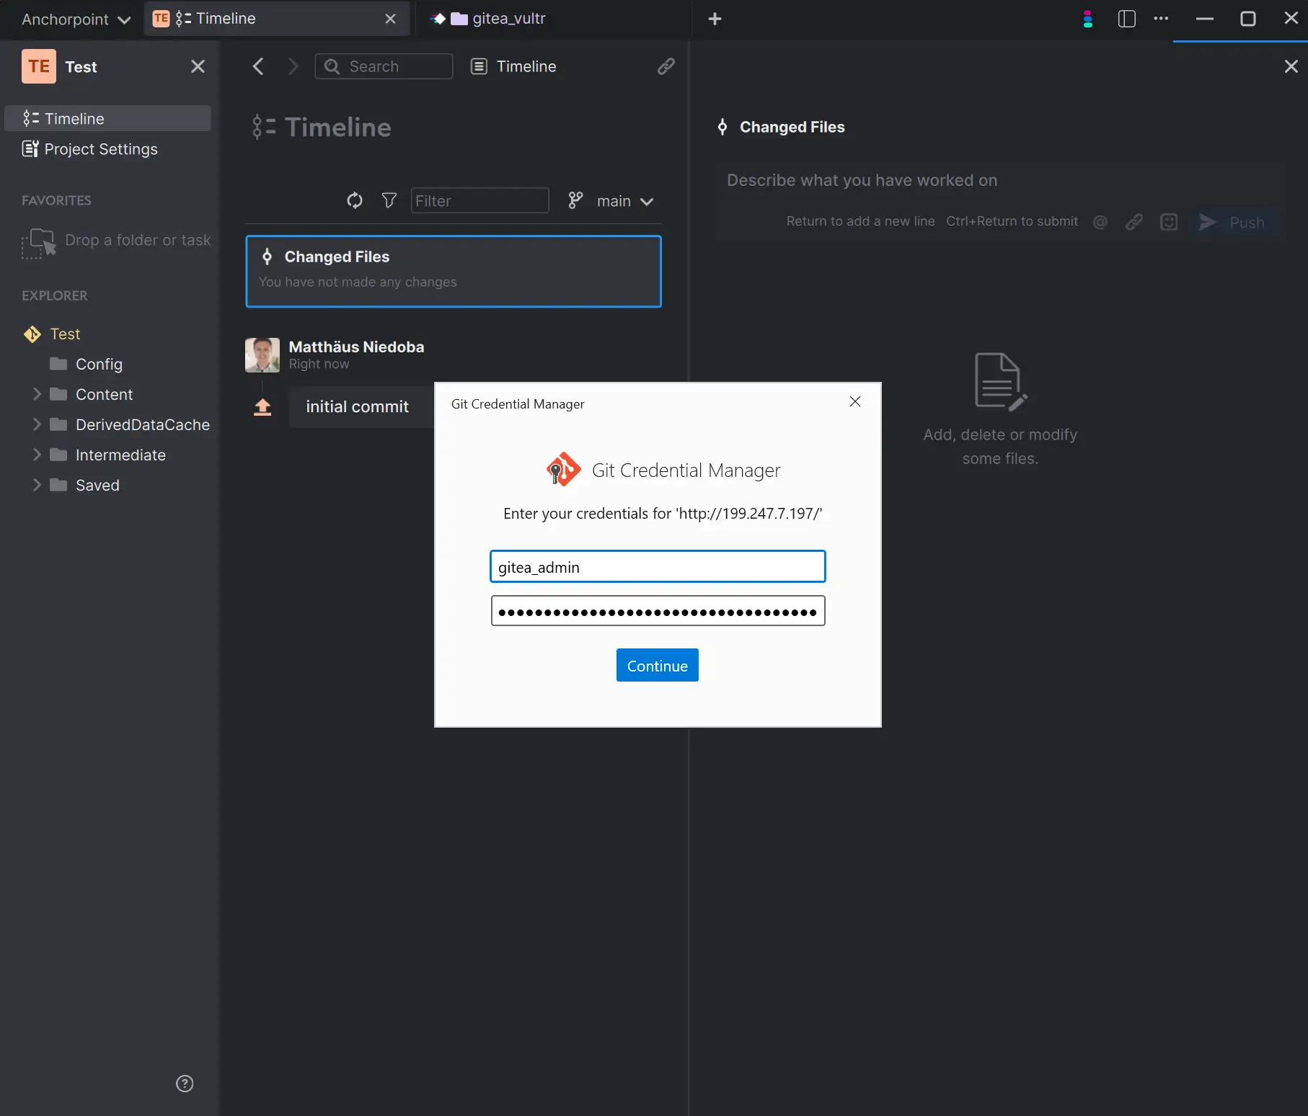Go forward with the right arrow

[293, 66]
